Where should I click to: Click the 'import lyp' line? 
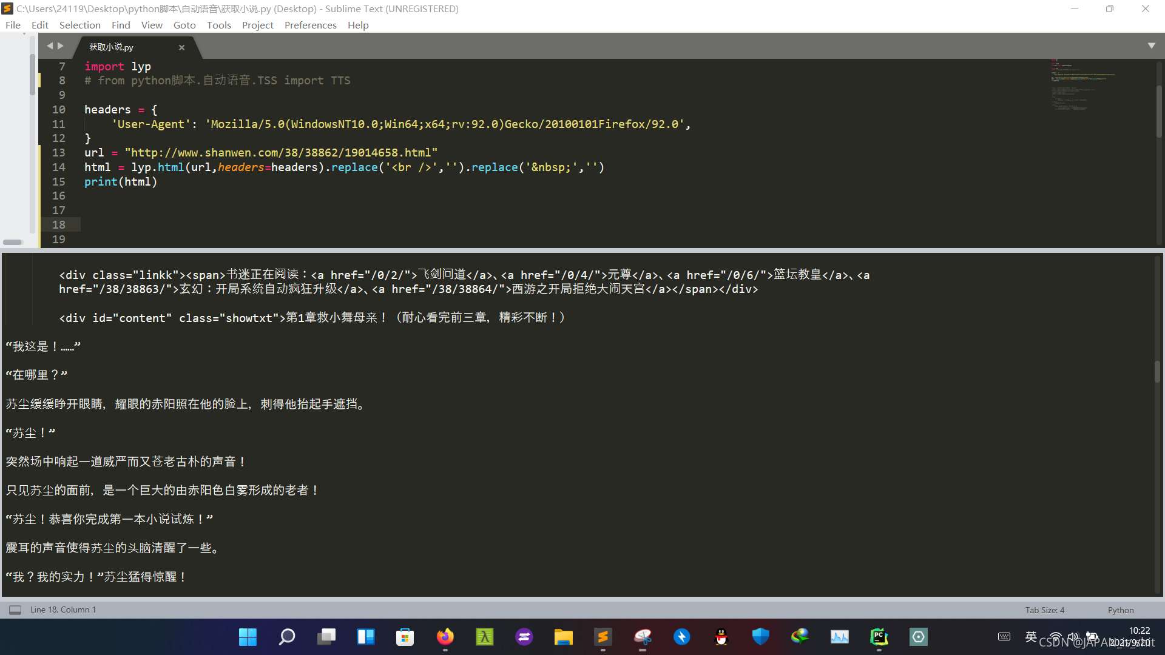click(118, 66)
